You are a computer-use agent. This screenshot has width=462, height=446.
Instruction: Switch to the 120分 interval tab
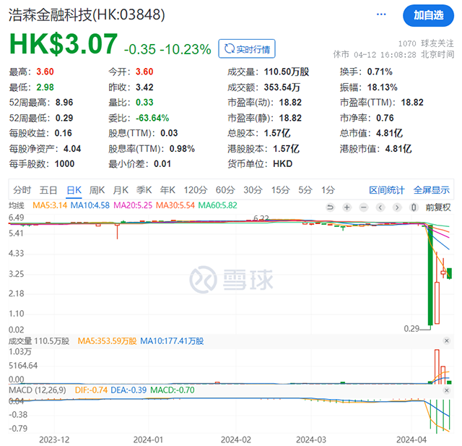pos(196,190)
